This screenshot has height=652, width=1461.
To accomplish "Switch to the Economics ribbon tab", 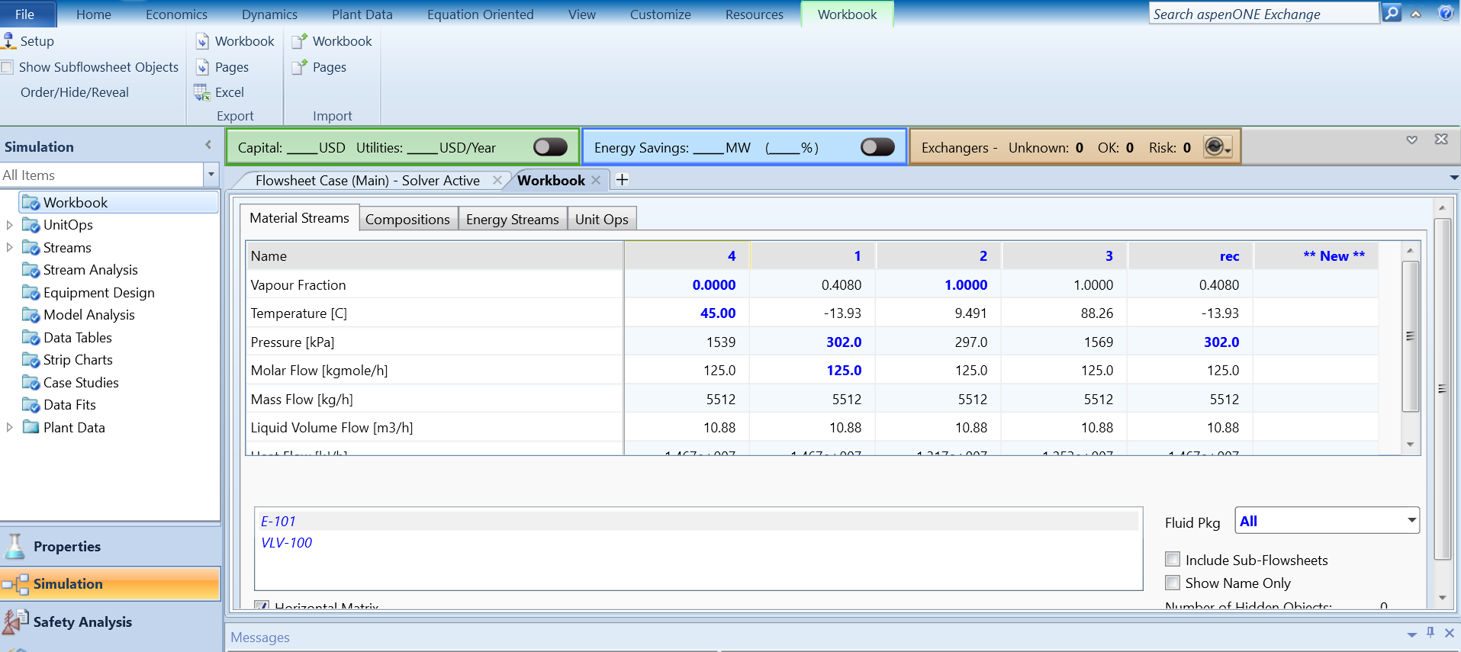I will 176,14.
